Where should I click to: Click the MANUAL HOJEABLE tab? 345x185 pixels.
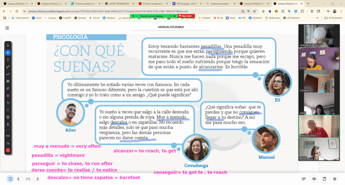tap(171, 27)
